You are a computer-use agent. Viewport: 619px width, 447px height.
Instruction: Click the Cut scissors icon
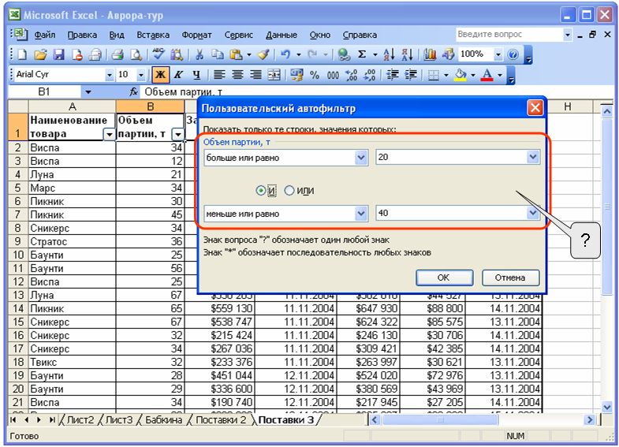[x=199, y=54]
